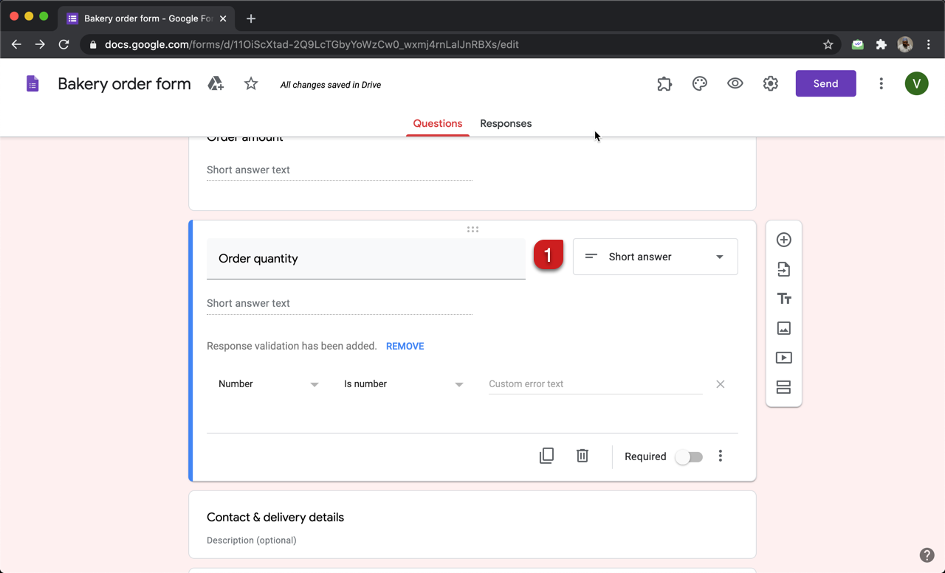945x573 pixels.
Task: Insert an image via the image icon
Action: coord(783,328)
